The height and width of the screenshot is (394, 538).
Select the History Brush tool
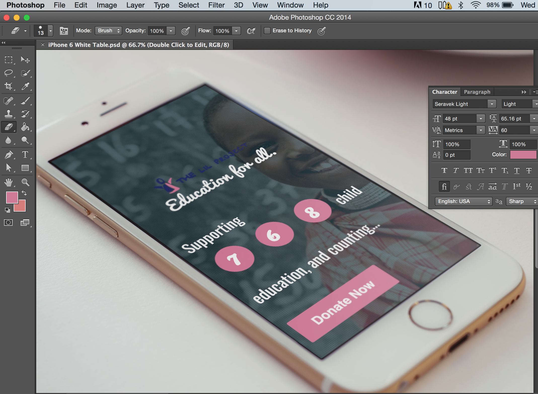pos(25,114)
